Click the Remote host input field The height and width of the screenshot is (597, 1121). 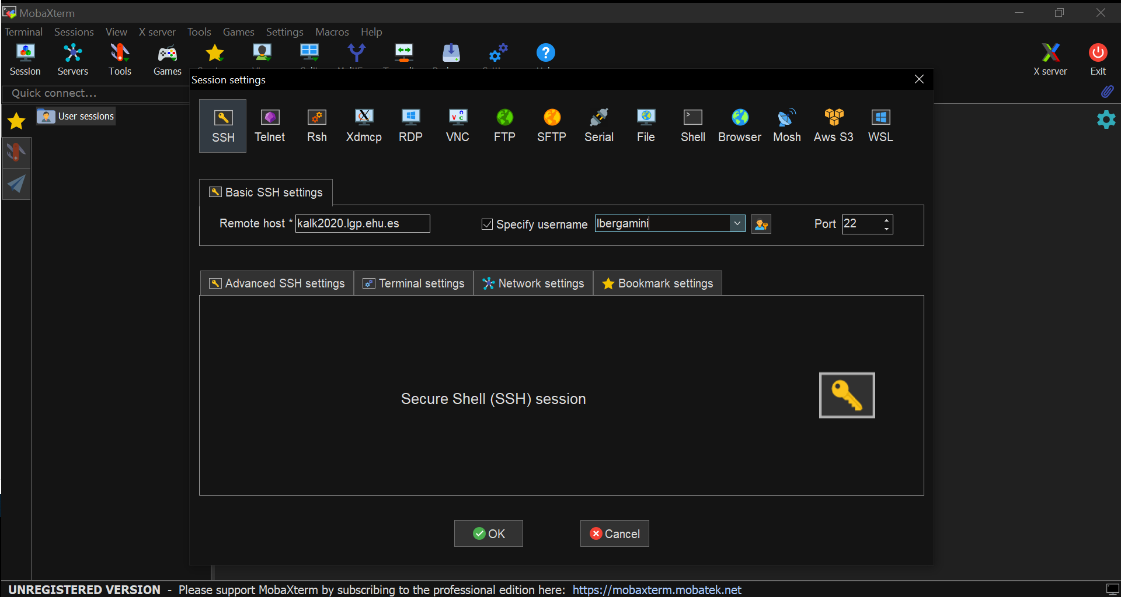[362, 224]
